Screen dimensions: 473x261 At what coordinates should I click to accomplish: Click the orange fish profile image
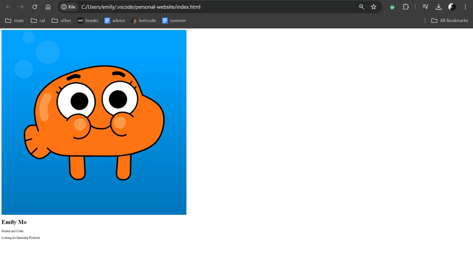tap(94, 122)
